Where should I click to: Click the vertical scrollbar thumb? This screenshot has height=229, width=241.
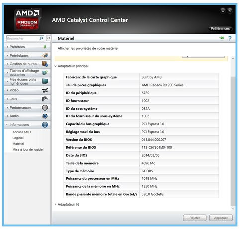pyautogui.click(x=233, y=141)
